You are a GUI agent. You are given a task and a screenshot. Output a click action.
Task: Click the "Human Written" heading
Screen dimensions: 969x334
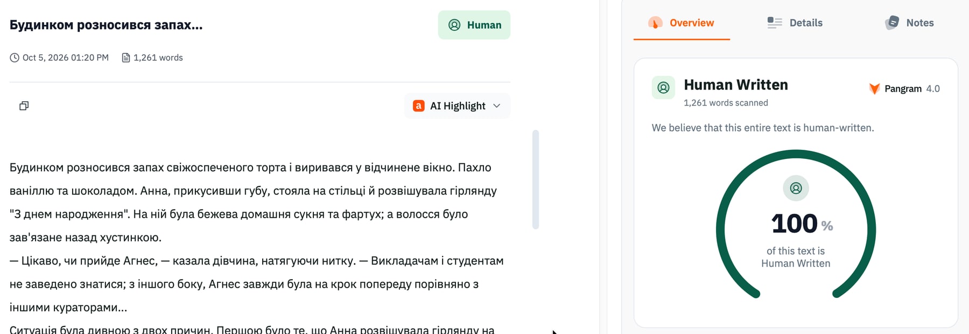pyautogui.click(x=736, y=85)
